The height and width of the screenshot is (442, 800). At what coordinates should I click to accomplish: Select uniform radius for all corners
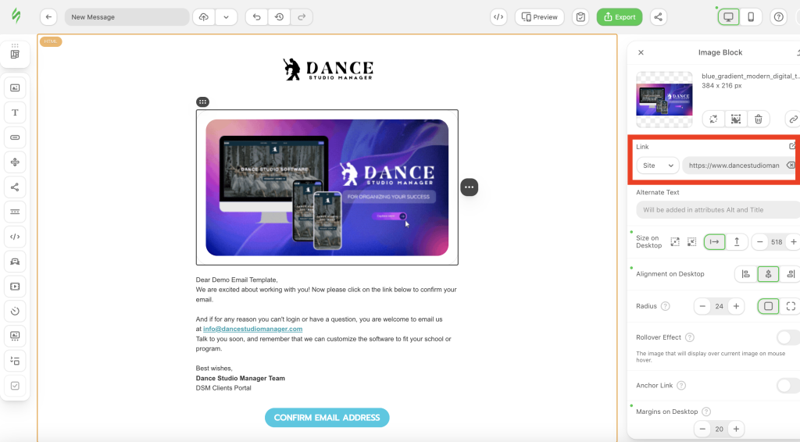point(768,306)
